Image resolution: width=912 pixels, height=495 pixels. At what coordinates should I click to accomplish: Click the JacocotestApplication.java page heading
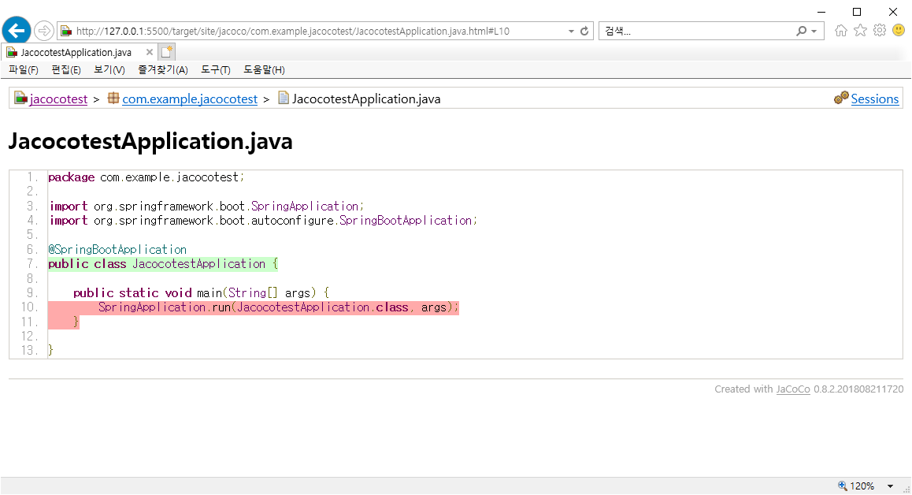point(150,142)
